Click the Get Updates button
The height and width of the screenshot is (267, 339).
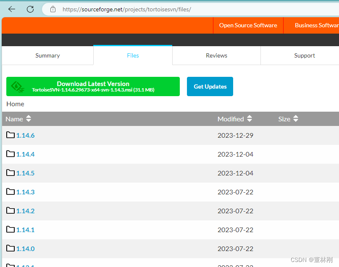click(210, 86)
